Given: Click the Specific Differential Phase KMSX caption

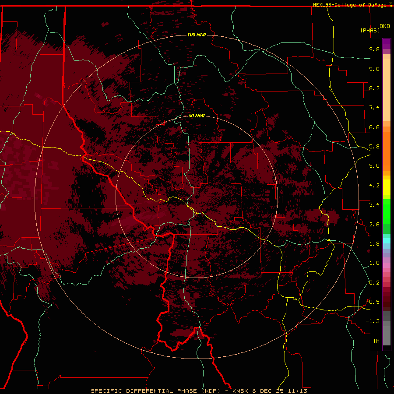Looking at the screenshot, I should point(199,391).
